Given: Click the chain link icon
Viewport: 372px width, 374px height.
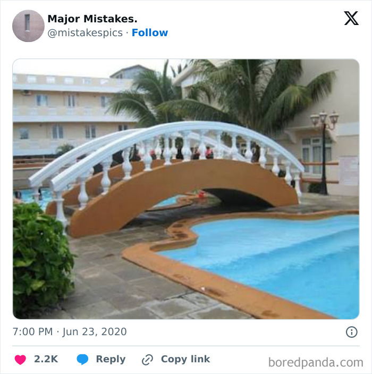Looking at the screenshot, I should pos(147,360).
